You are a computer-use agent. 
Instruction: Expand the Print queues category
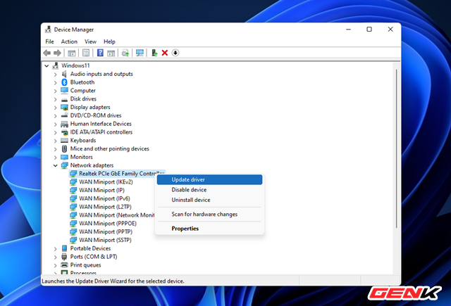tap(56, 265)
